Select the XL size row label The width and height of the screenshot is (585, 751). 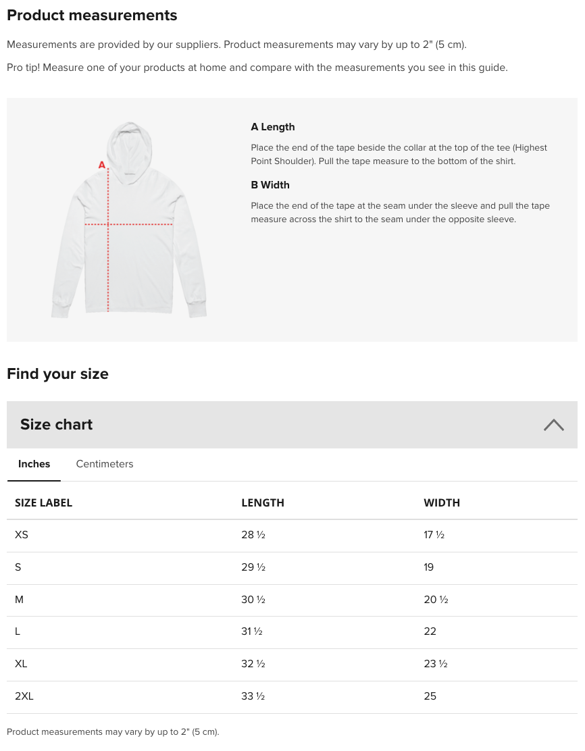(21, 664)
